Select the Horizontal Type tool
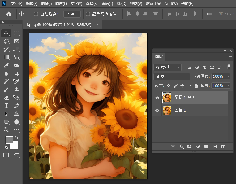Viewport: 236px width, 184px height. click(x=6, y=106)
